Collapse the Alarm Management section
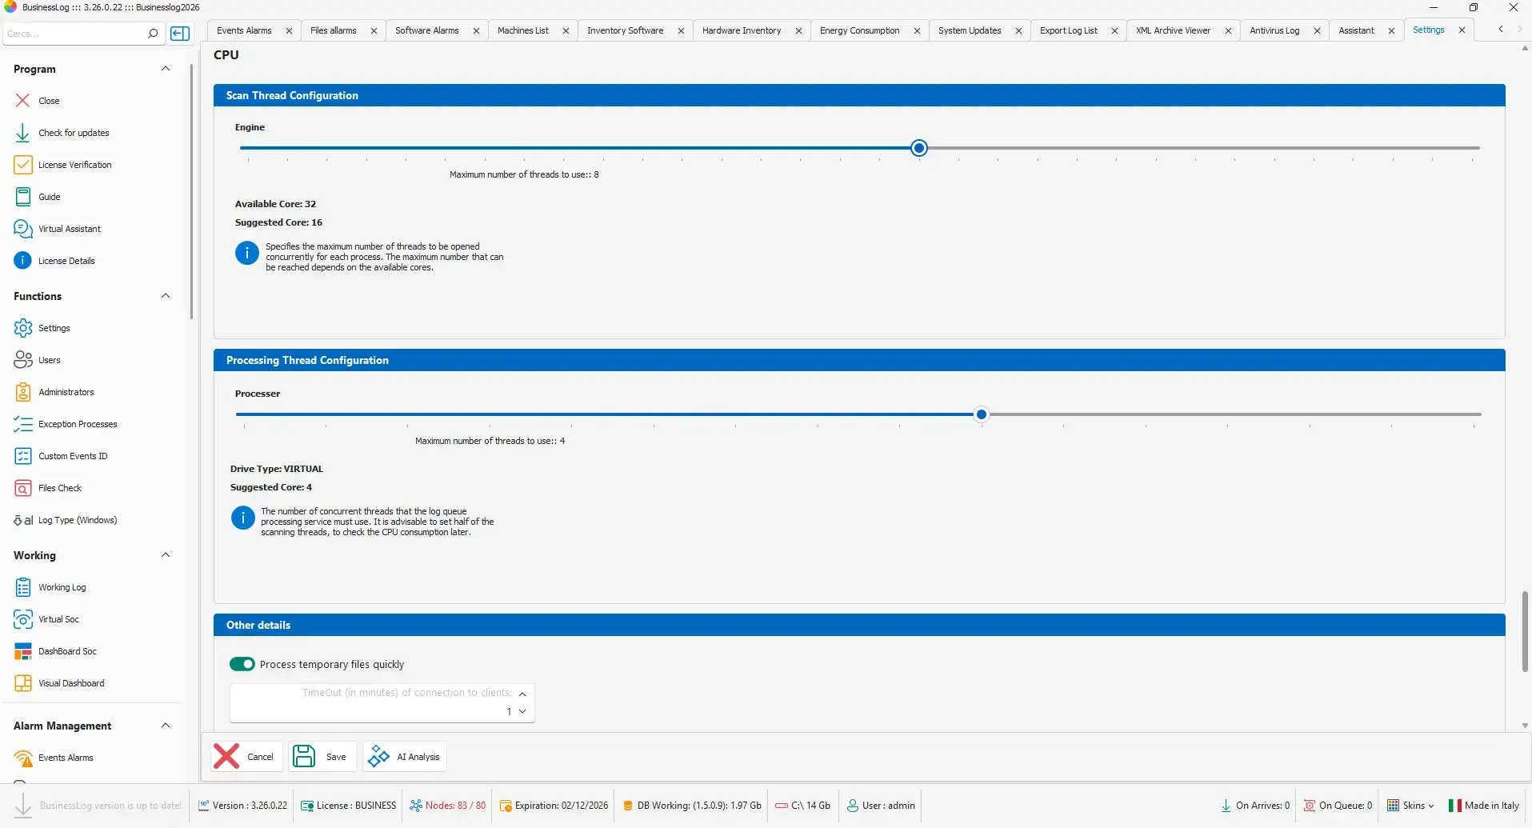The image size is (1532, 828). click(166, 726)
